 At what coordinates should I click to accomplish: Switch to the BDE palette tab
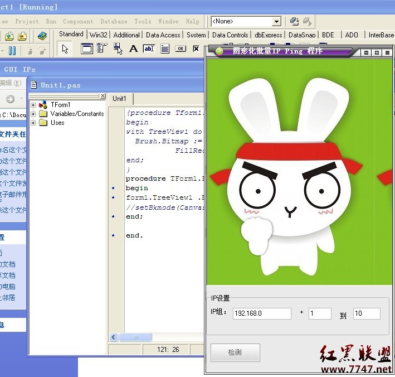click(x=328, y=35)
